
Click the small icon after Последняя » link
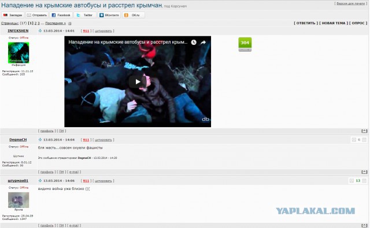click(x=69, y=23)
